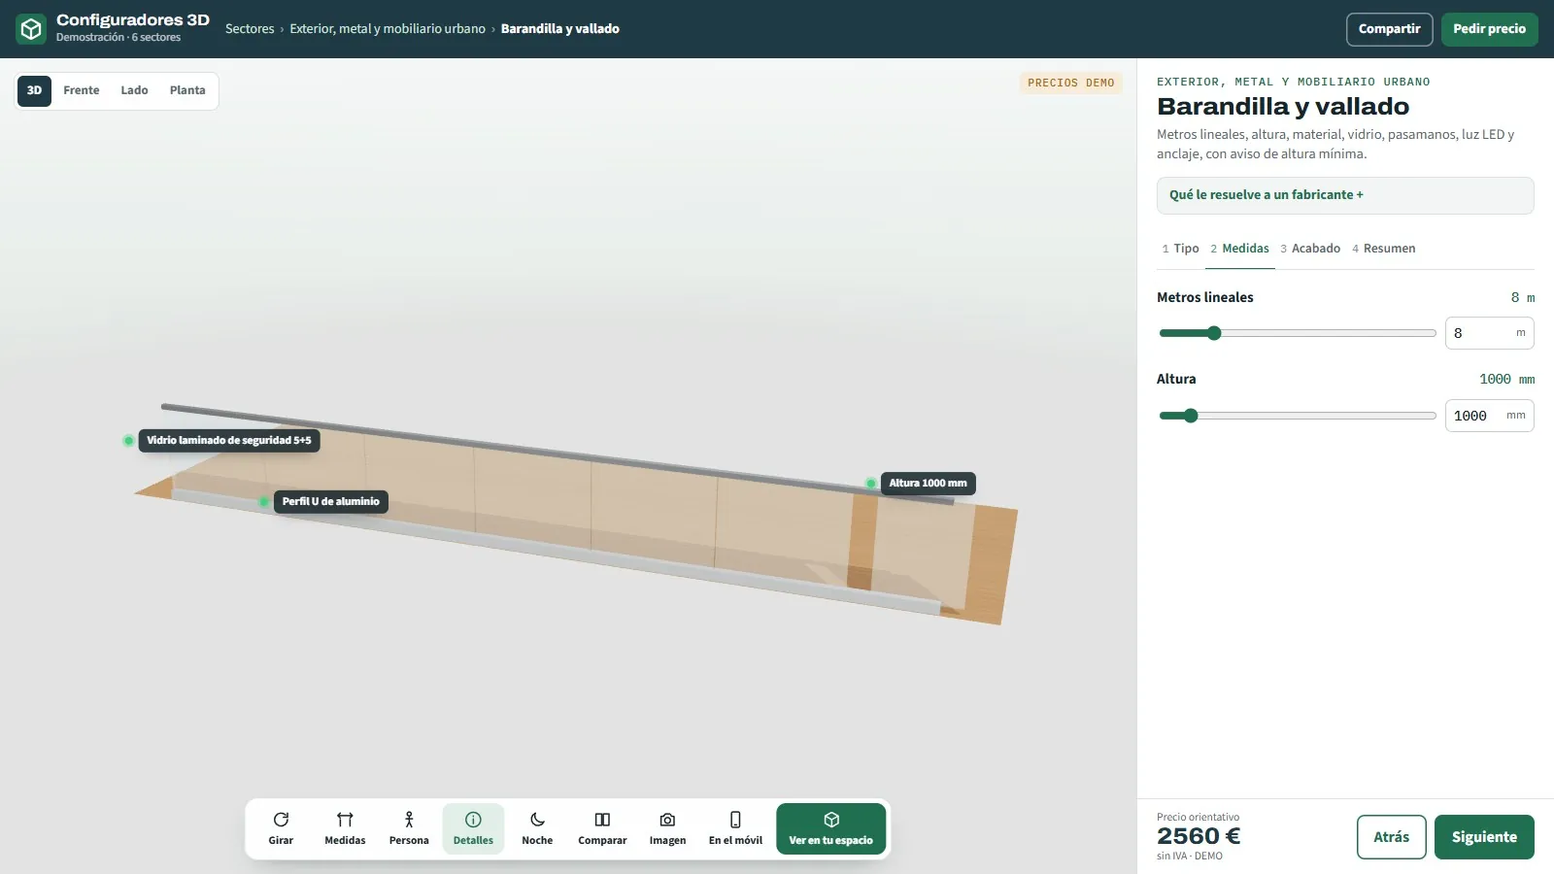Screen dimensions: 1554x874
Task: Toggle the Persona scale figure
Action: click(x=409, y=828)
